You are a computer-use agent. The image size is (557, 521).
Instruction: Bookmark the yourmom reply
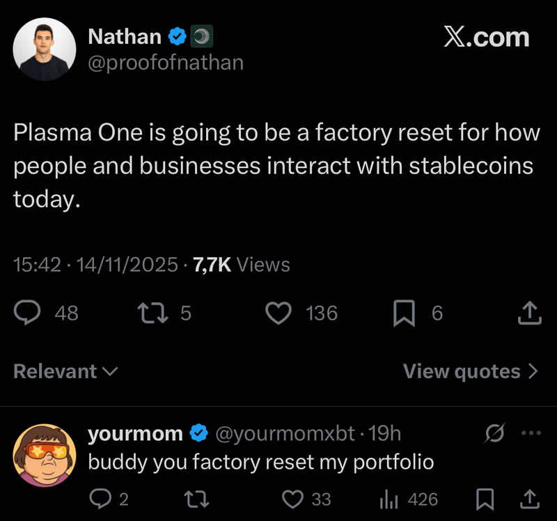487,499
